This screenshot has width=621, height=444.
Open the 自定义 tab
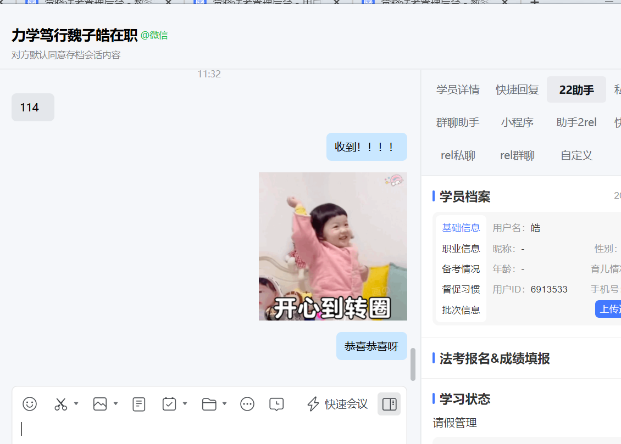click(576, 155)
